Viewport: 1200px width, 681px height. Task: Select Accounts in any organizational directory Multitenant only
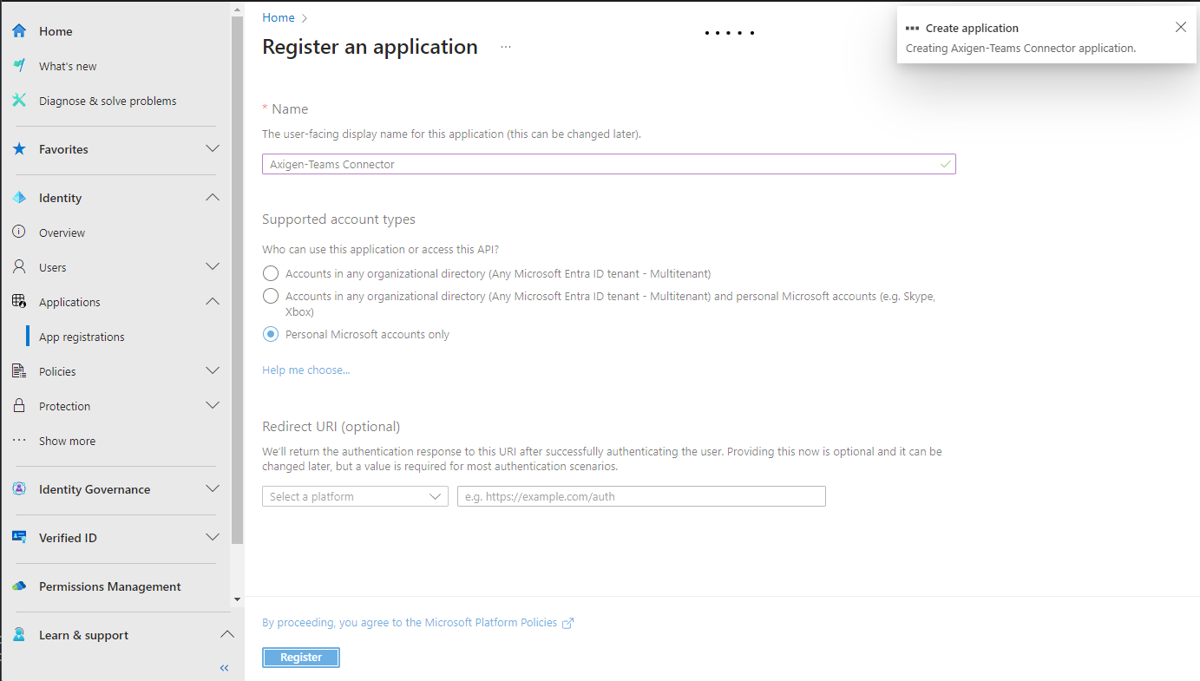pos(271,273)
